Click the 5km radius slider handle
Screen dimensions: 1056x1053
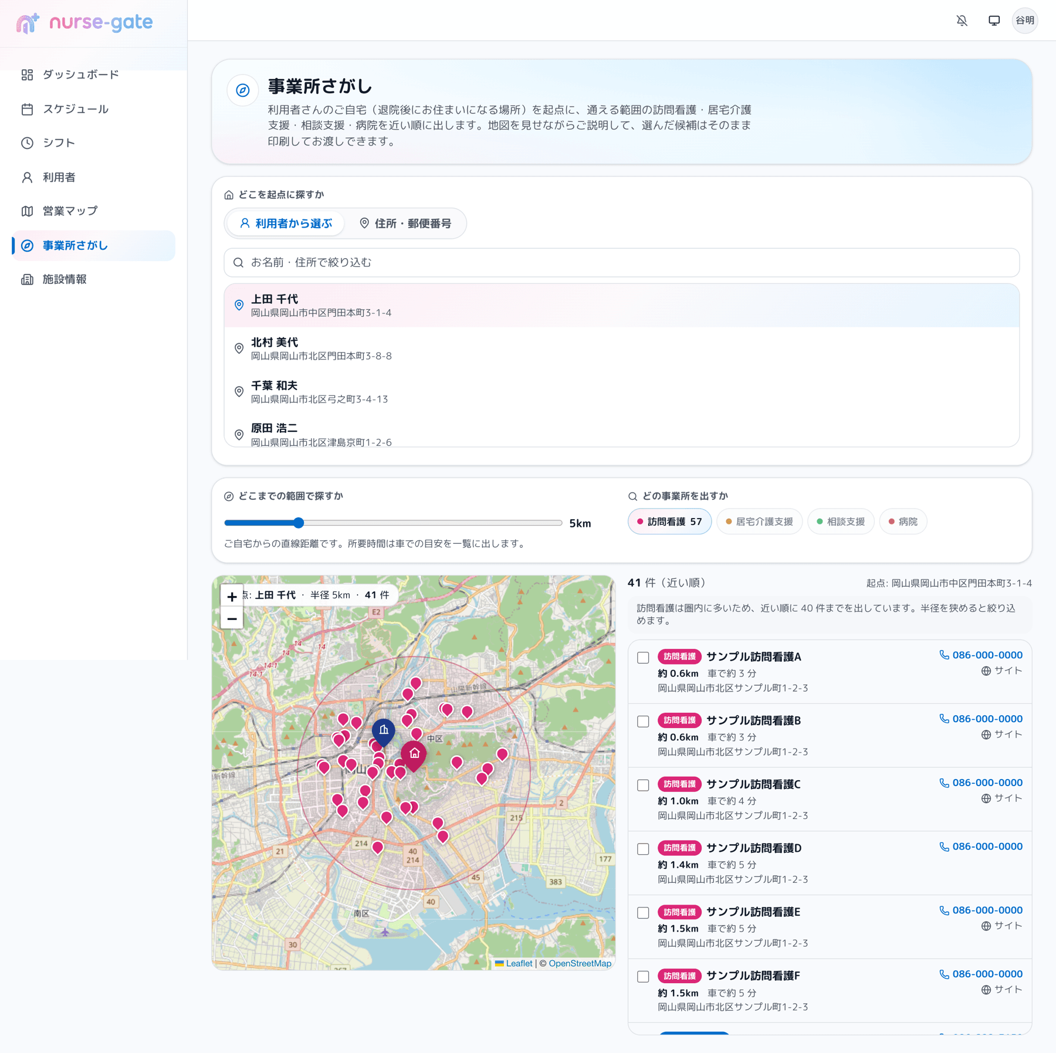coord(299,523)
